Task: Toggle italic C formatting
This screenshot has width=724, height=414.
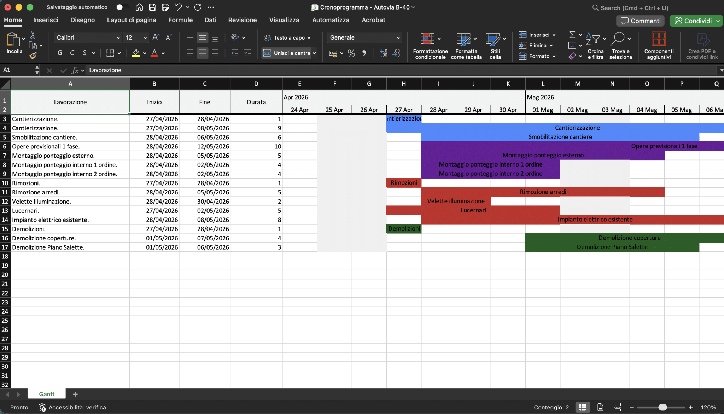Action: (72, 53)
